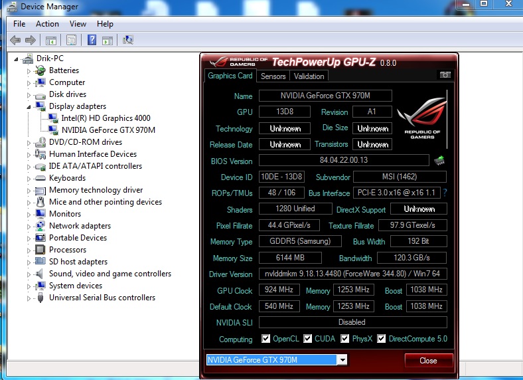Toggle the DirectCompute 5.0 checkbox
523x380 pixels.
pyautogui.click(x=381, y=339)
